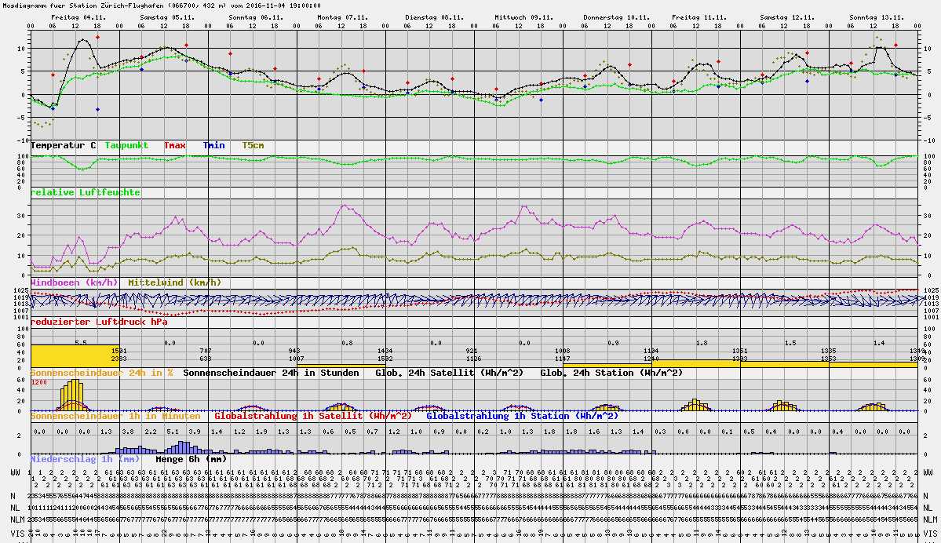Select the global radiation value 1126

click(x=473, y=359)
